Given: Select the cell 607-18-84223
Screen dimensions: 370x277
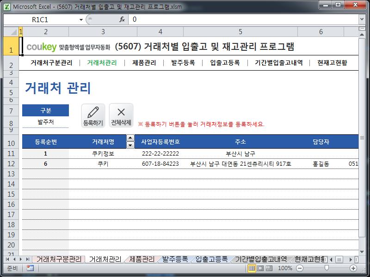Looking at the screenshot, I should pos(160,164).
